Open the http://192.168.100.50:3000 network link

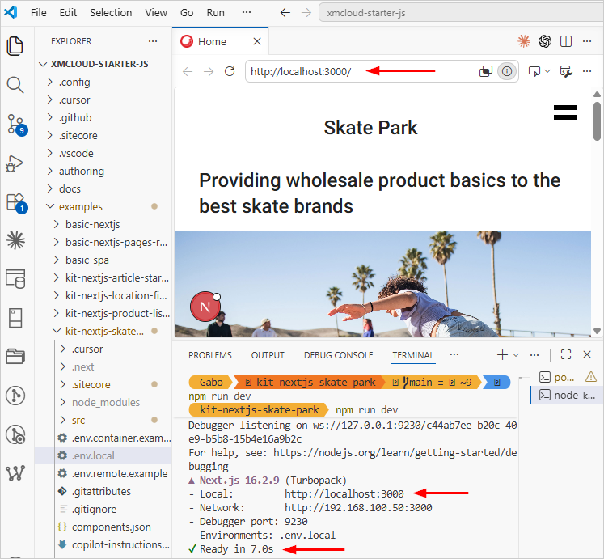tap(358, 508)
